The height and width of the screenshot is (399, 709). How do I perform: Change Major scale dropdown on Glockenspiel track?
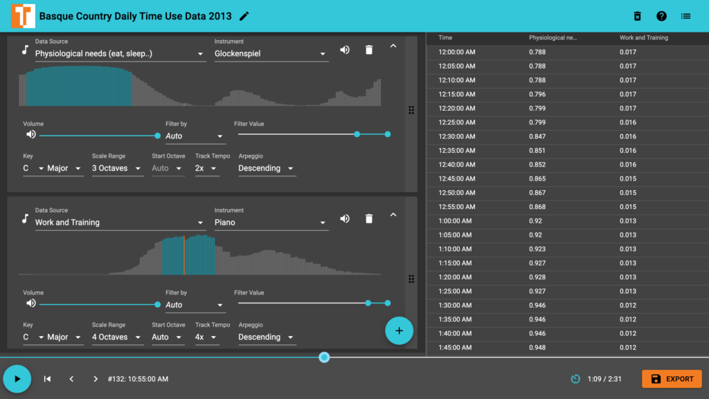click(64, 168)
